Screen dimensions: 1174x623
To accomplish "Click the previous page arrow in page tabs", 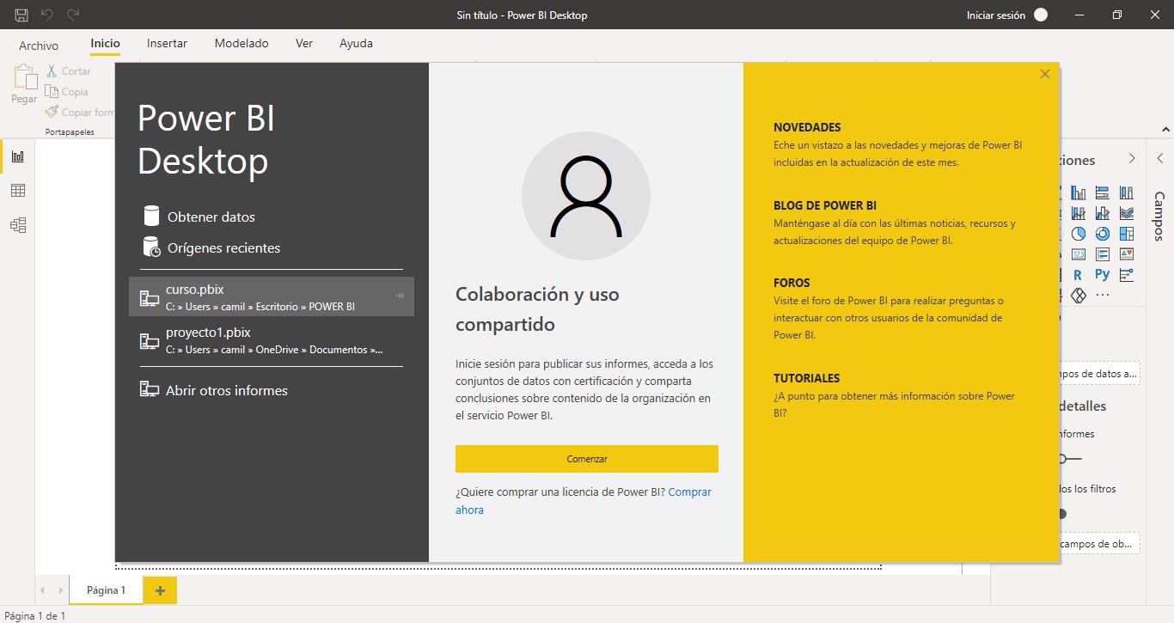I will pyautogui.click(x=43, y=590).
